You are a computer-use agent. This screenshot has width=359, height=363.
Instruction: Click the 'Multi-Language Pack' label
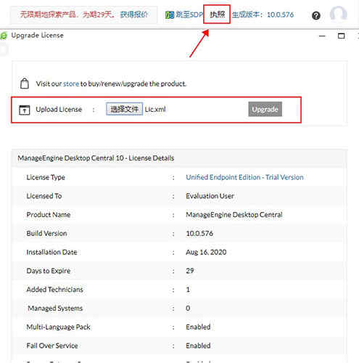point(58,327)
